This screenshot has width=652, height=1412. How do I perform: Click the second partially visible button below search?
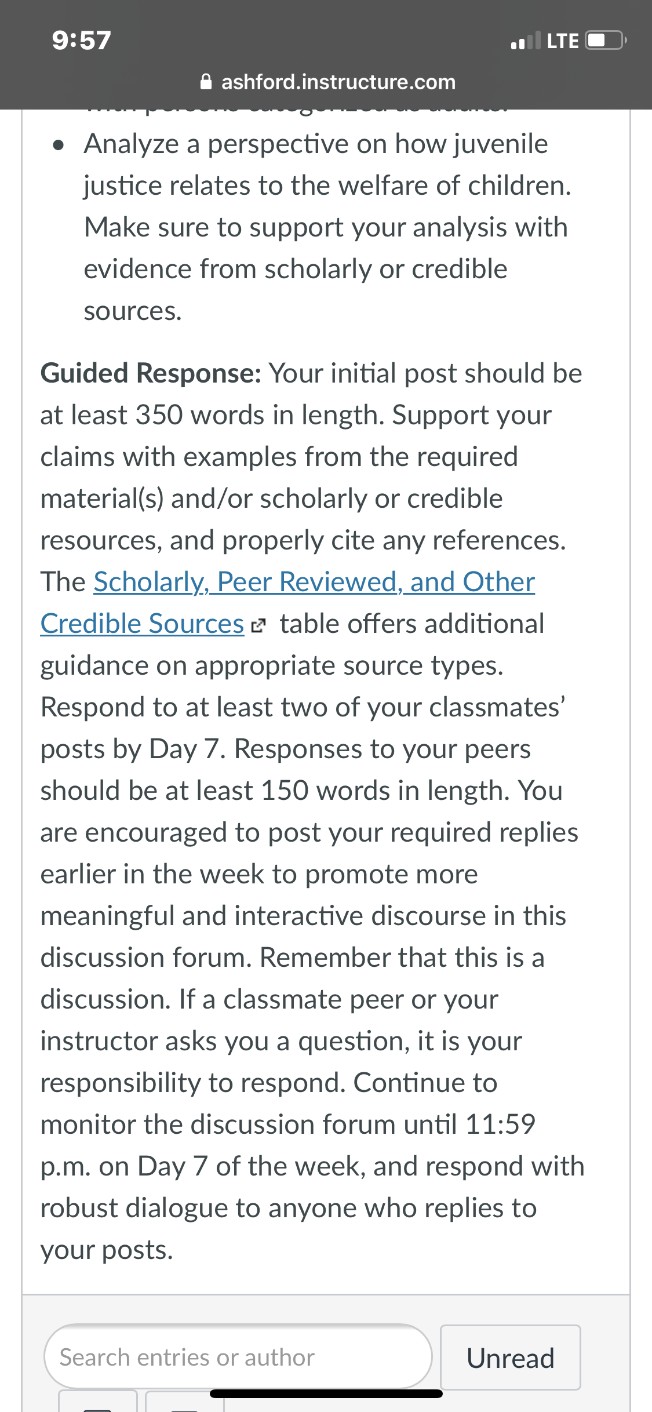pyautogui.click(x=184, y=1400)
